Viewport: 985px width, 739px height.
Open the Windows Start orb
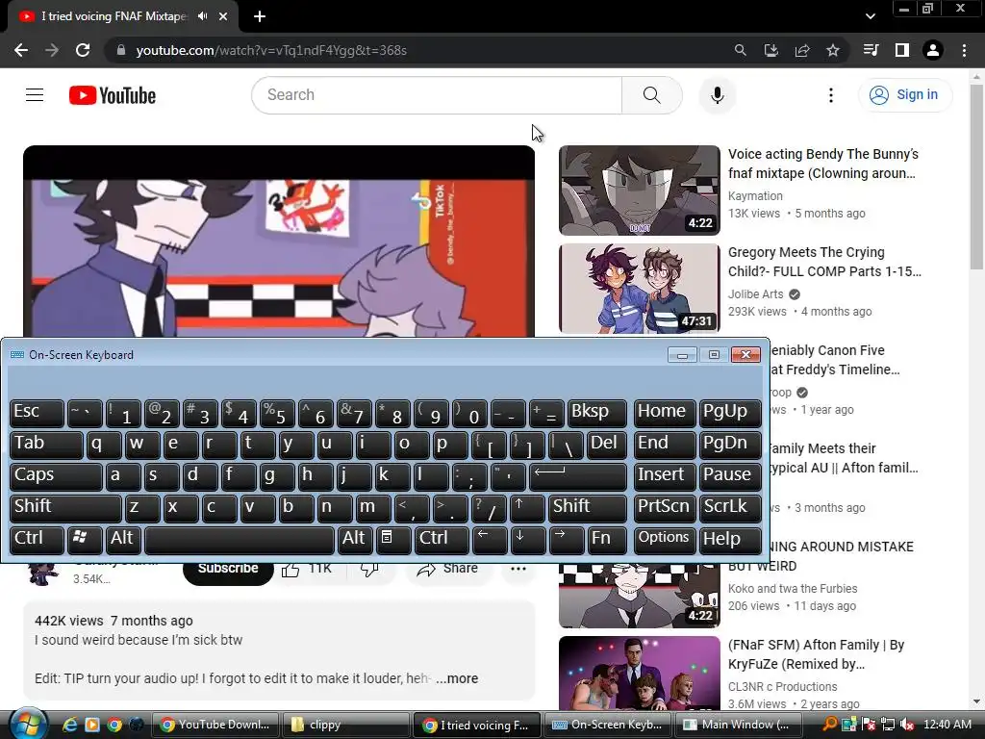[28, 724]
